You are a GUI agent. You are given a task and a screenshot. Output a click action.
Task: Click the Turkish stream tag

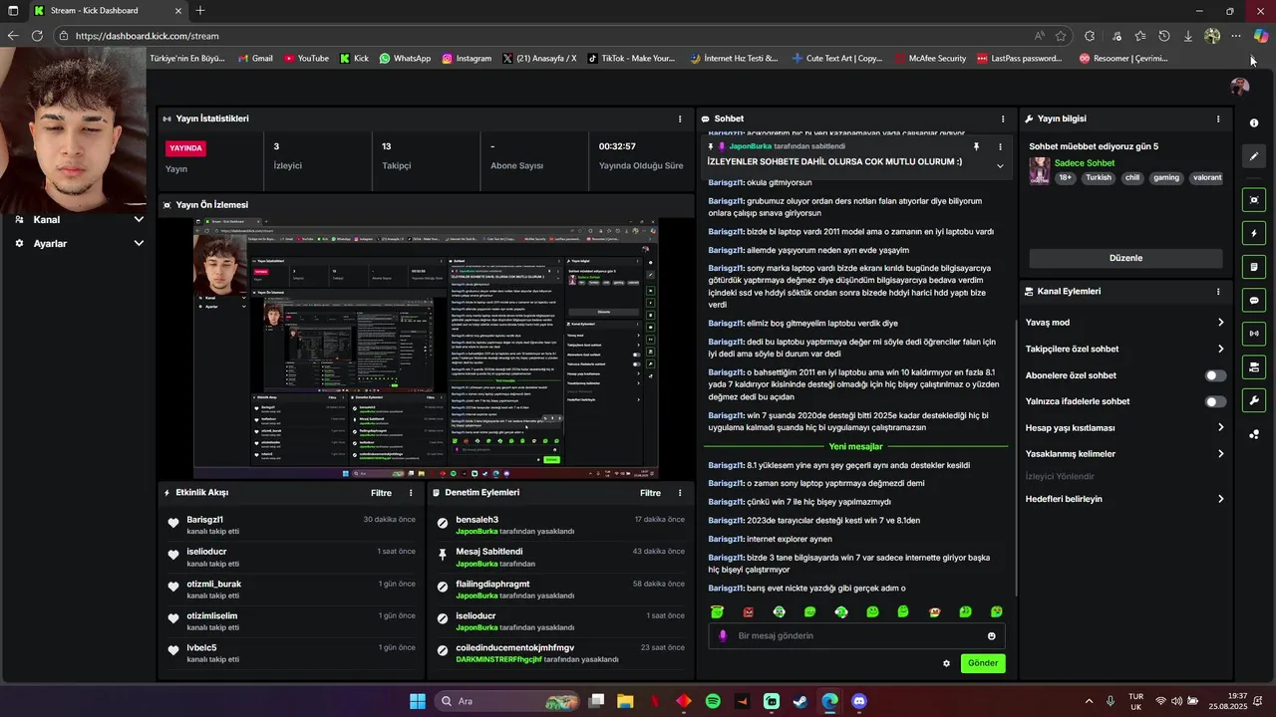tap(1099, 178)
